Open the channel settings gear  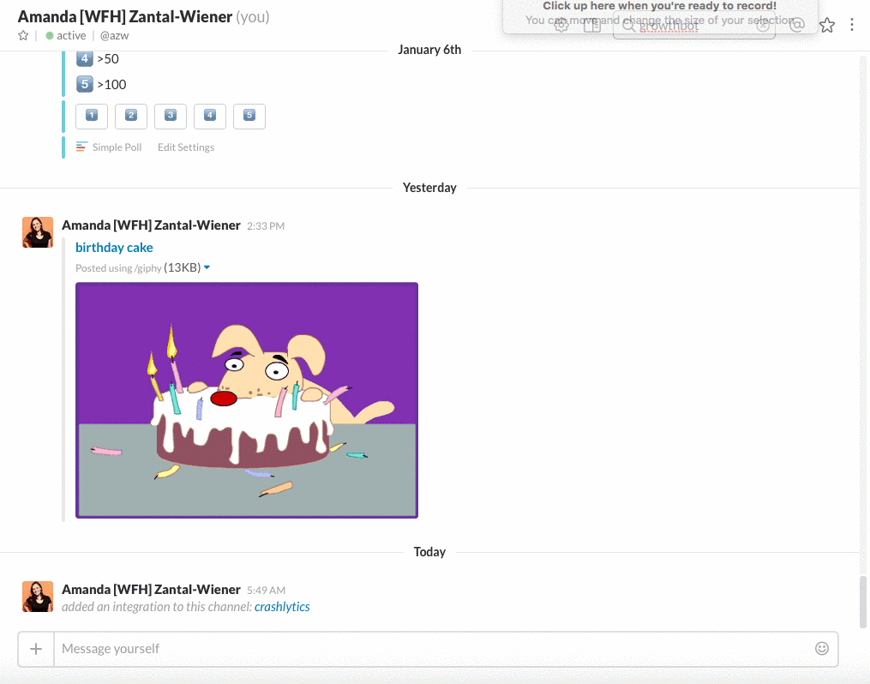tap(561, 26)
